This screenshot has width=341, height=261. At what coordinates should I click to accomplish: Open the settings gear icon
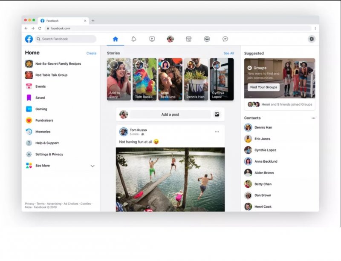[312, 39]
